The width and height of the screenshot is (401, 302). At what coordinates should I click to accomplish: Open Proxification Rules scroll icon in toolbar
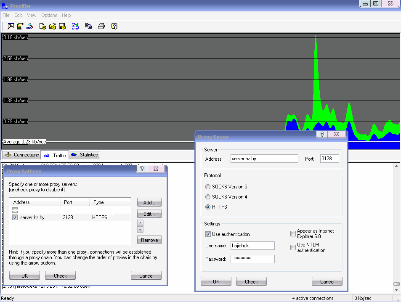pos(20,26)
